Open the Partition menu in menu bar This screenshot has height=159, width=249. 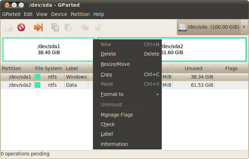pyautogui.click(x=80, y=14)
